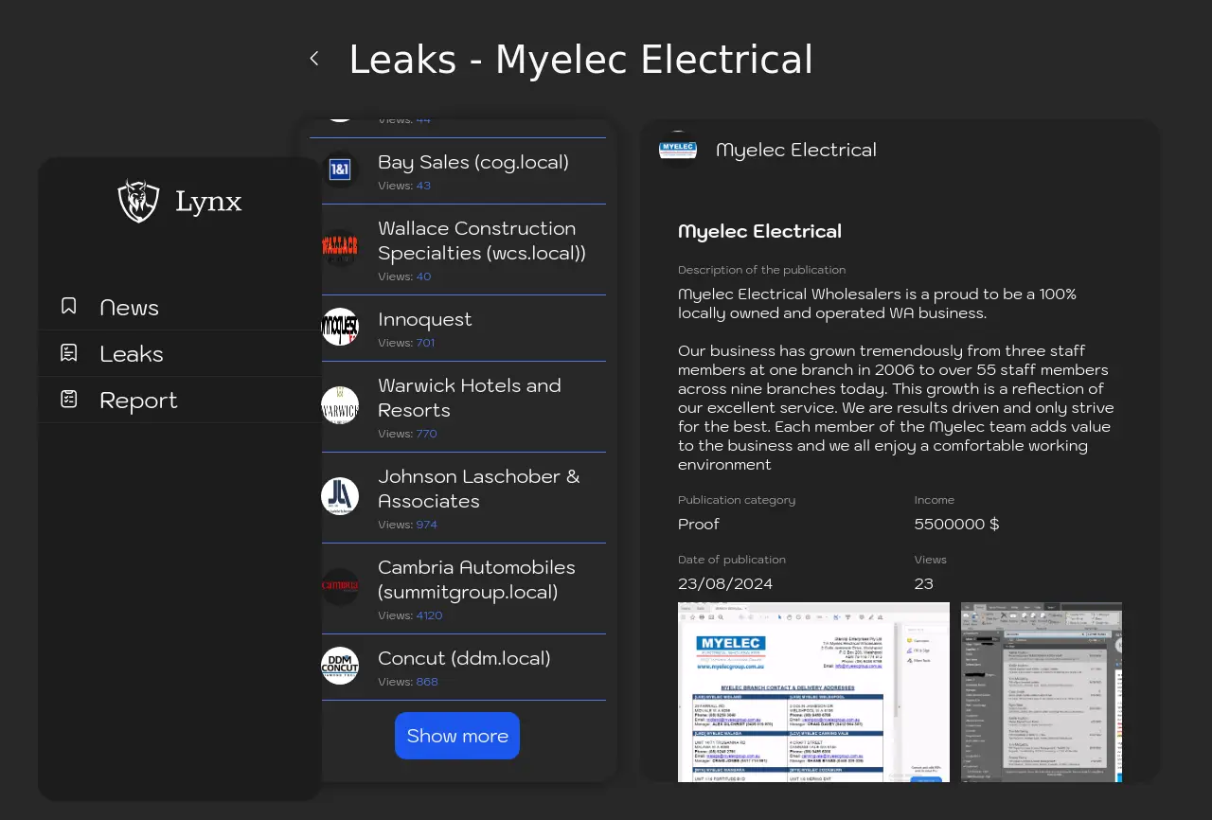
Task: Open the Warwick Hotels and Resorts entry
Action: [x=470, y=398]
